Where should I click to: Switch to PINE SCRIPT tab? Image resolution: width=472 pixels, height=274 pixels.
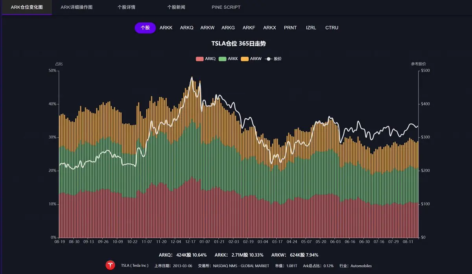click(226, 7)
